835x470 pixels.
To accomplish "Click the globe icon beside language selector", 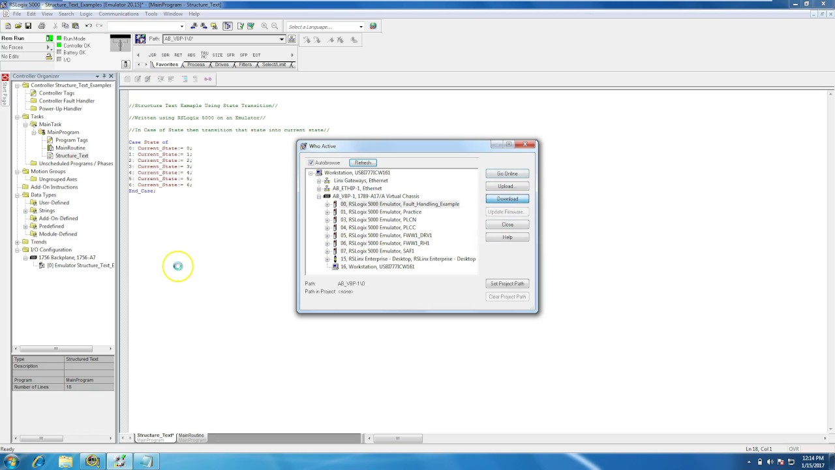I will click(x=373, y=26).
